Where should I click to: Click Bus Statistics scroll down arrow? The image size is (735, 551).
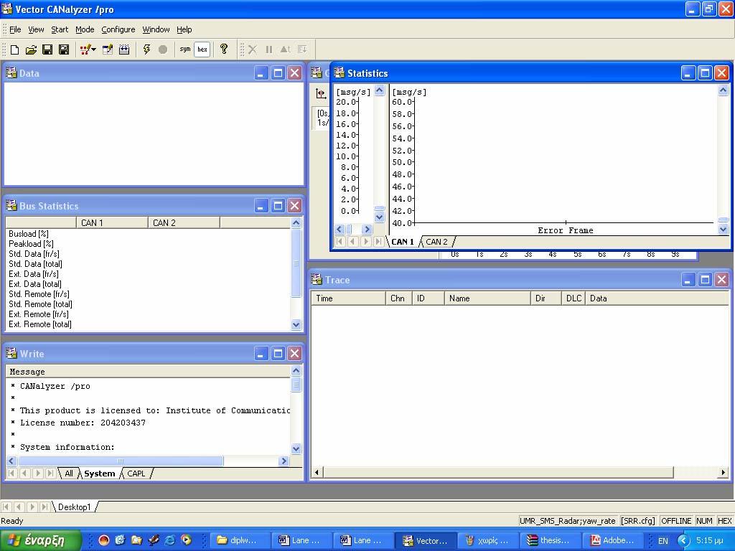[x=296, y=324]
